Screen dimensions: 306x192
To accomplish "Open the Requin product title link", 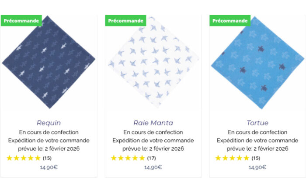I will pos(49,123).
